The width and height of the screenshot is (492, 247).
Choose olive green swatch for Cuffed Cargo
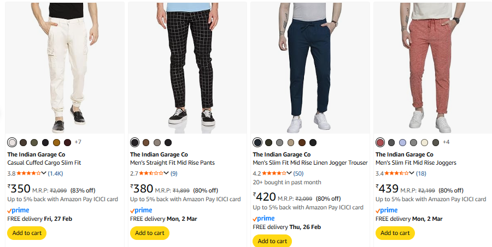[x=34, y=143]
